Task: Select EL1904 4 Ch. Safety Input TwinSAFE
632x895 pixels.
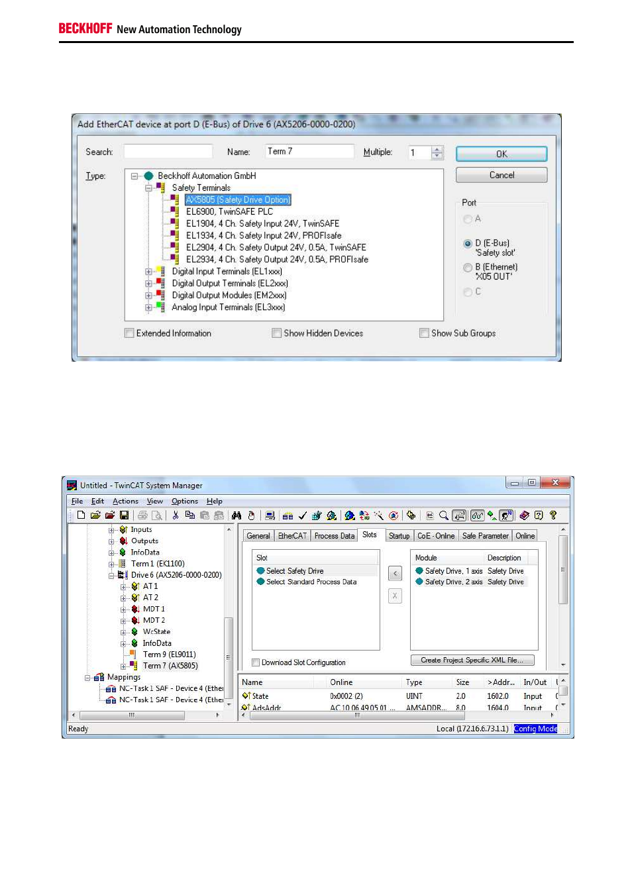Action: [262, 224]
